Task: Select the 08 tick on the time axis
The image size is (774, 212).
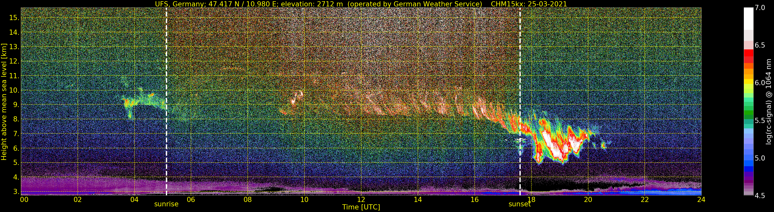Action: 248,200
